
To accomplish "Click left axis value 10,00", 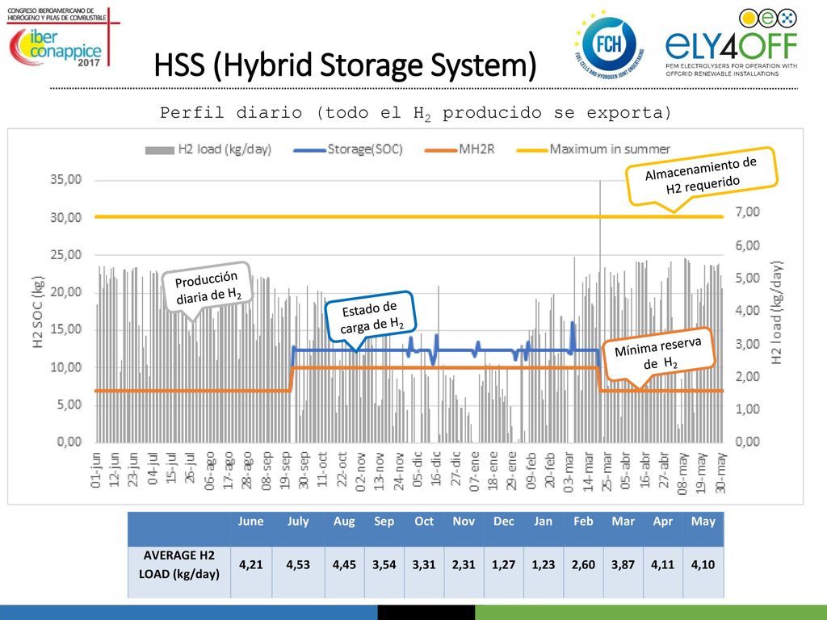I will (66, 367).
